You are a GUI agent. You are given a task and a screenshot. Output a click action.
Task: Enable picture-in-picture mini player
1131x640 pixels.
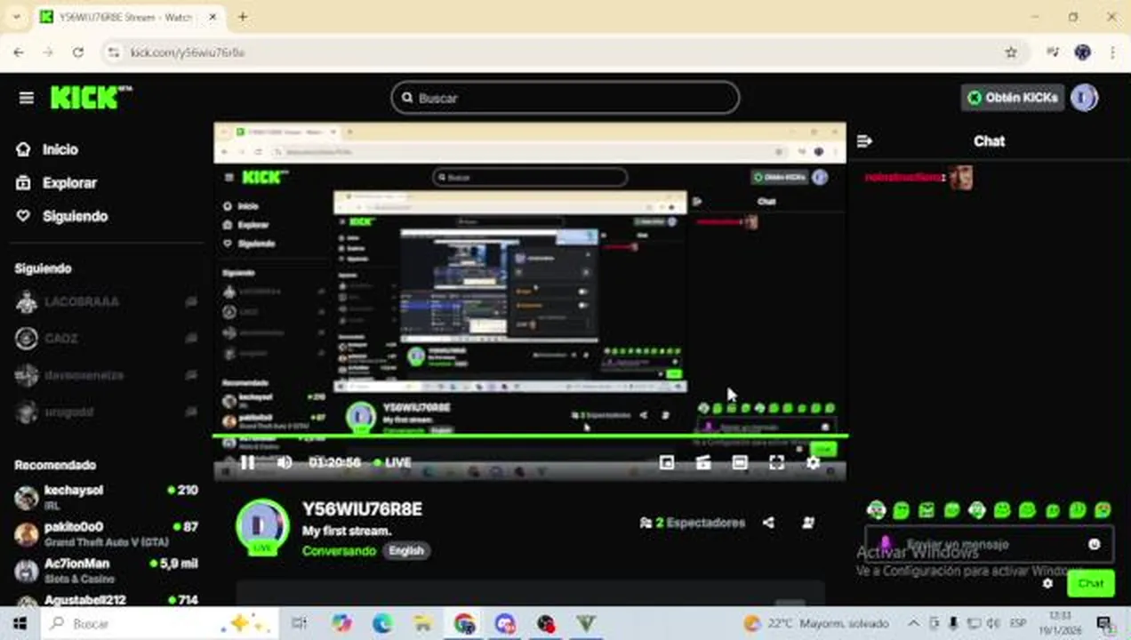667,462
